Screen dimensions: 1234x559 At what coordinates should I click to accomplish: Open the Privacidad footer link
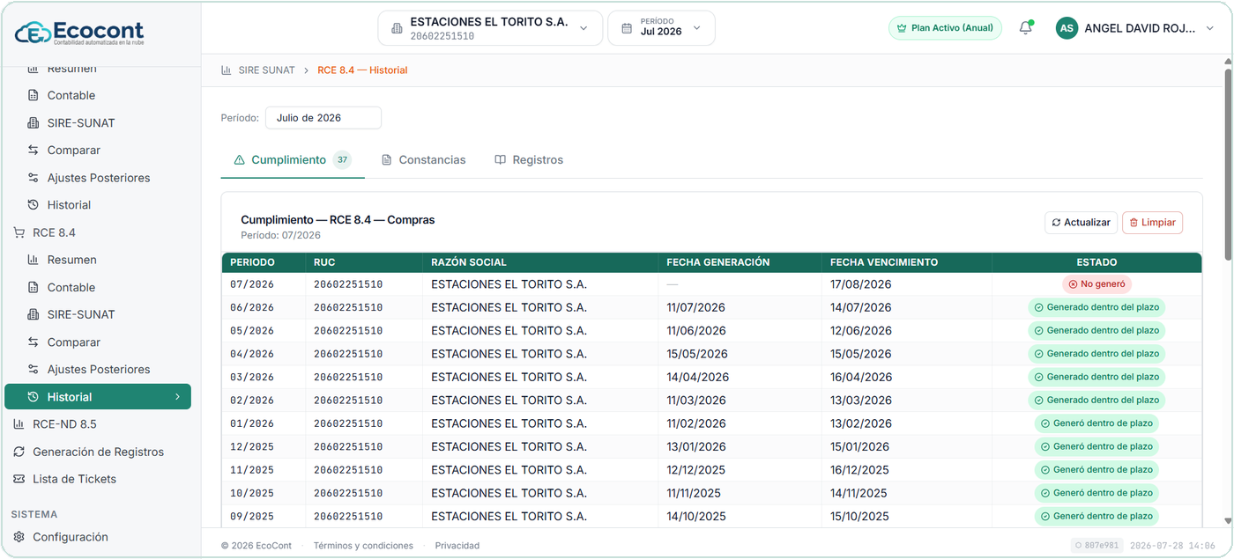(x=457, y=546)
